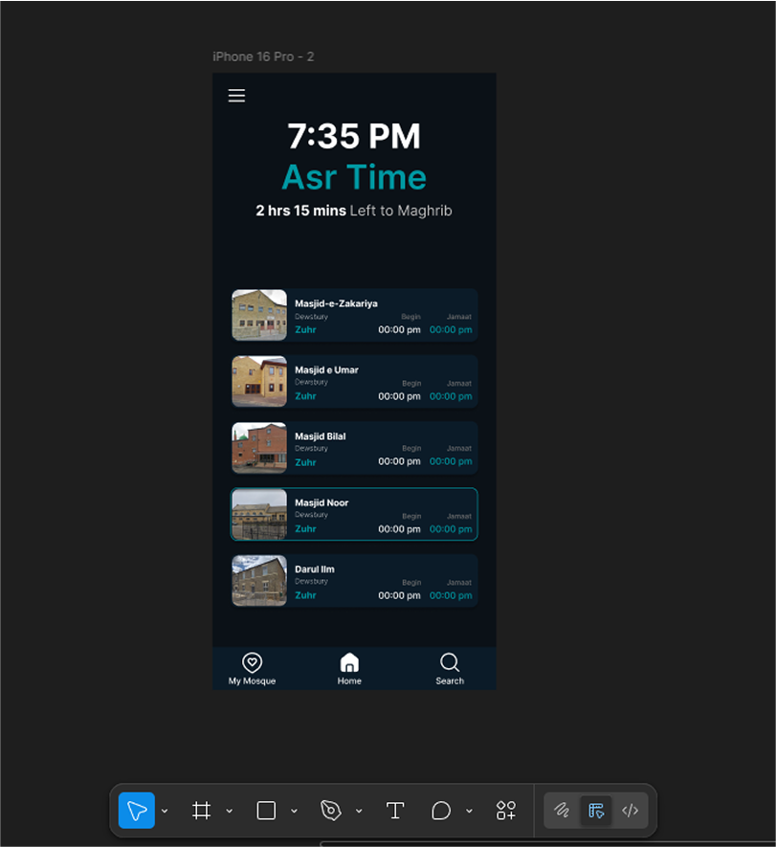
Task: Toggle Dev Mode code view
Action: tap(630, 811)
